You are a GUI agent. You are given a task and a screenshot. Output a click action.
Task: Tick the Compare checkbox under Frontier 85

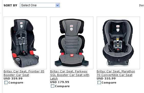tap(6, 82)
